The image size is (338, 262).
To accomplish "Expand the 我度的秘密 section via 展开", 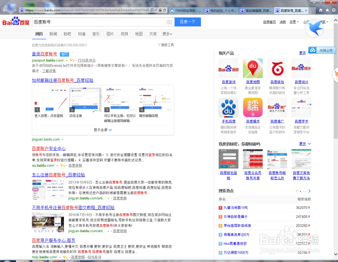I will coord(305,144).
